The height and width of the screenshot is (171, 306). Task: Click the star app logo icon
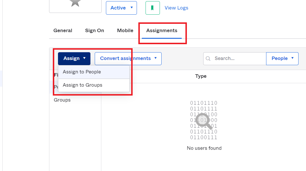tap(75, 3)
